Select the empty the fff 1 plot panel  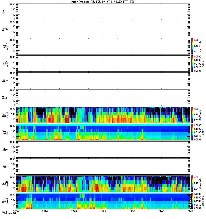103,149
